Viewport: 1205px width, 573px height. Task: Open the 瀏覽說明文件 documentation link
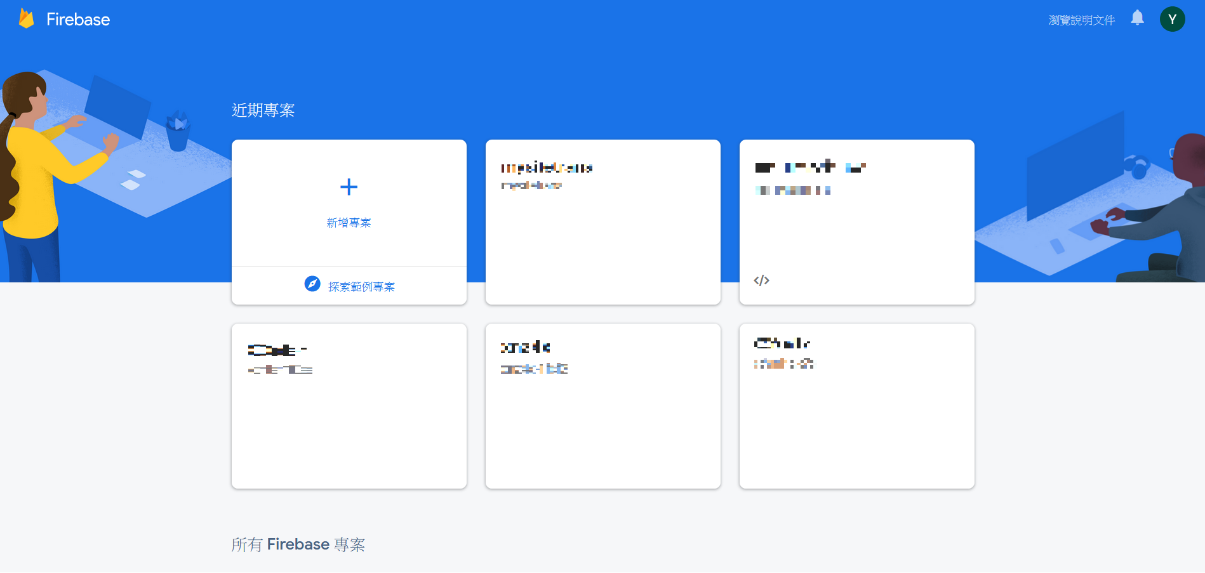pos(1081,20)
